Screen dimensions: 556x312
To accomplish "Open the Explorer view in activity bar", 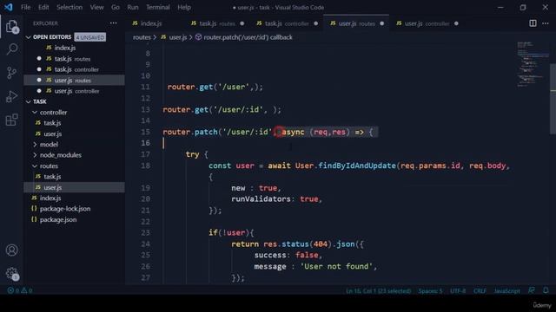I will (11, 27).
